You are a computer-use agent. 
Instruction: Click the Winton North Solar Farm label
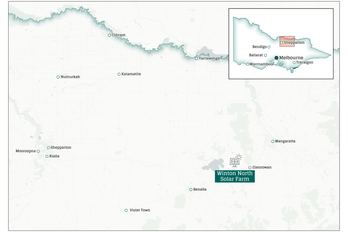(x=235, y=176)
